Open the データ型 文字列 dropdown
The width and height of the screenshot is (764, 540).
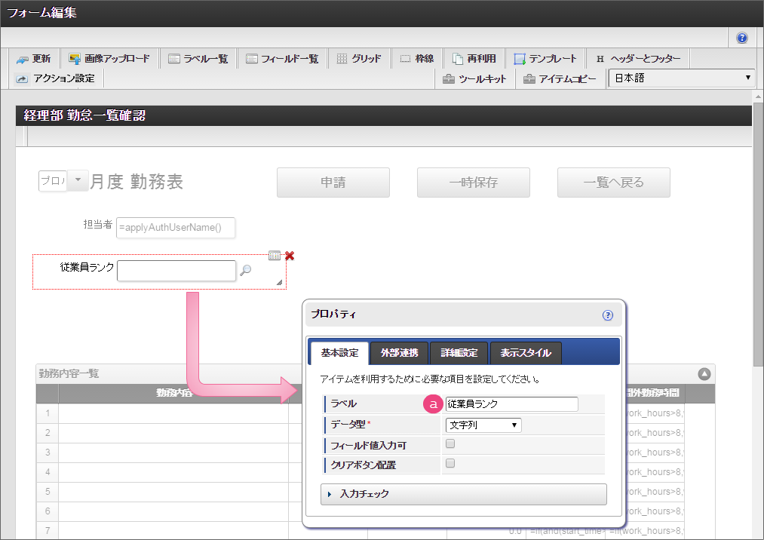click(483, 425)
